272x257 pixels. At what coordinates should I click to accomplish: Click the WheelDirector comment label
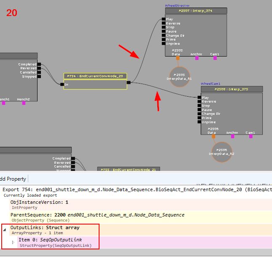(x=177, y=5)
